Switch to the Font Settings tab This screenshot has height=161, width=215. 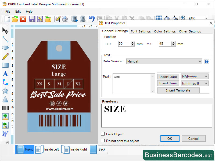pyautogui.click(x=141, y=31)
